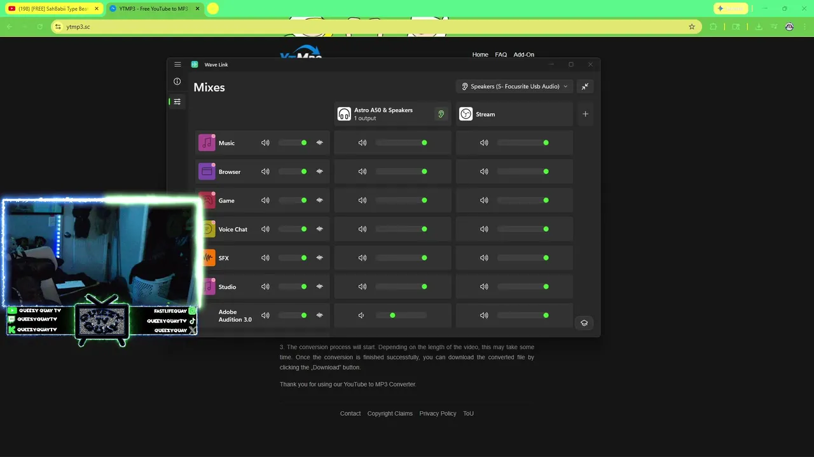814x457 pixels.
Task: Open effects for the Voice Chat channel
Action: pyautogui.click(x=319, y=229)
